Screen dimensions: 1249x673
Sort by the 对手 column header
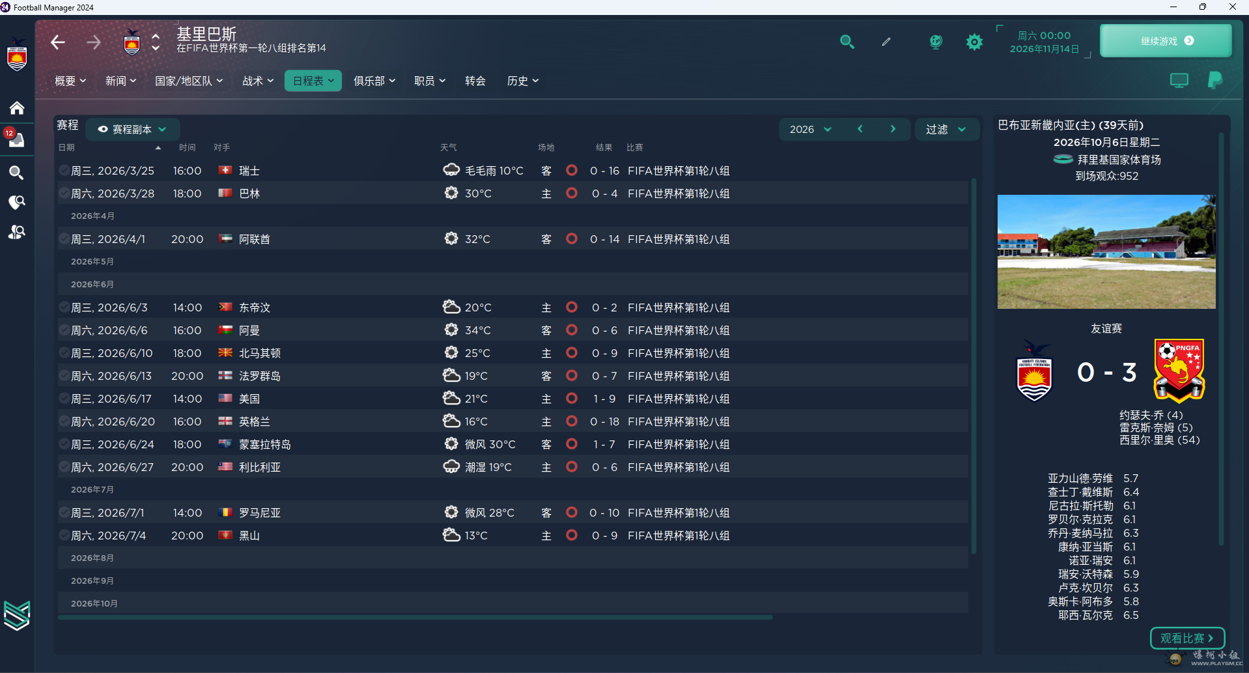[222, 148]
